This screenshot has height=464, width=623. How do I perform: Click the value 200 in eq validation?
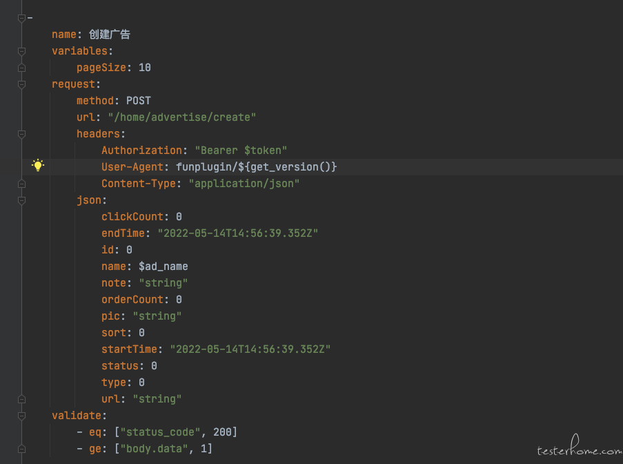tap(222, 432)
